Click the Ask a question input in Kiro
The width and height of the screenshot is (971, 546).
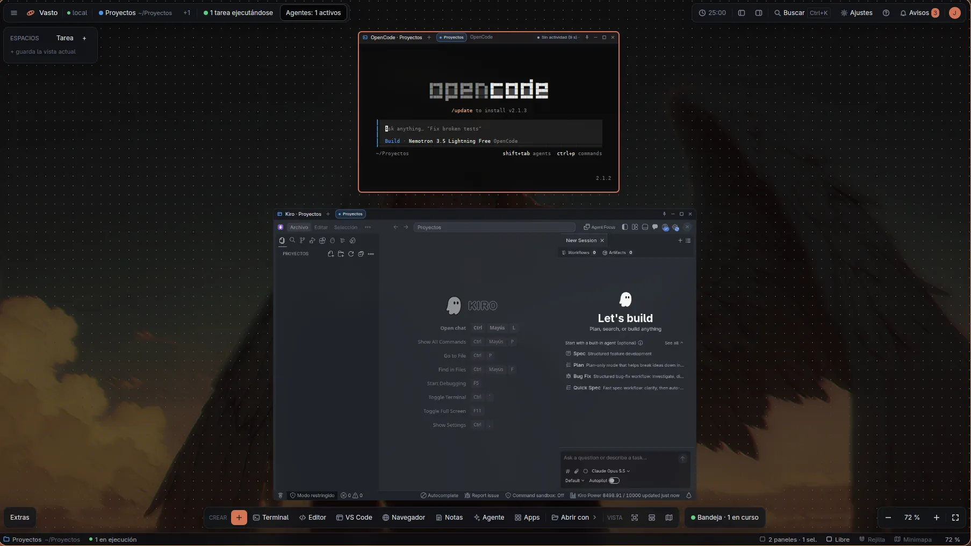pos(620,458)
